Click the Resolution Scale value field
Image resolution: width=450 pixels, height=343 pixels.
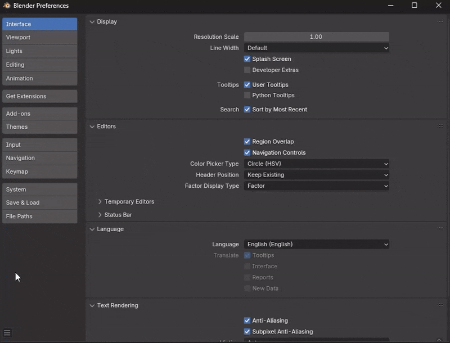pos(317,37)
